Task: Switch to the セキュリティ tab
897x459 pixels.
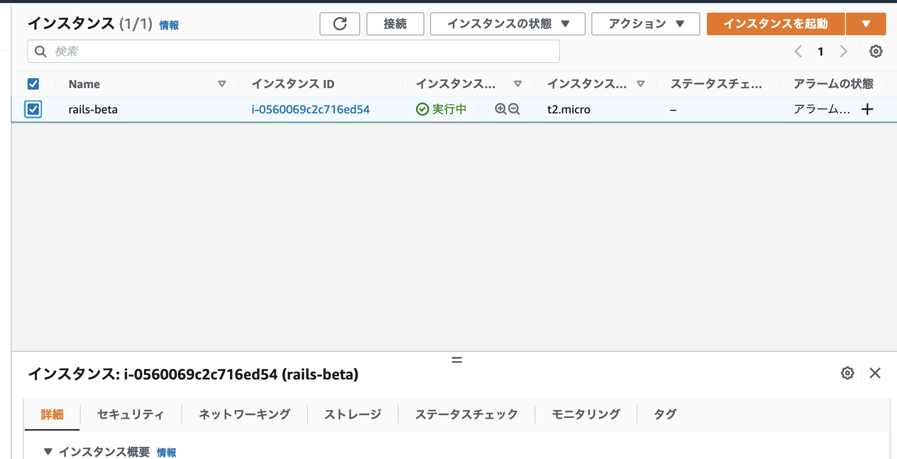Action: [x=131, y=414]
